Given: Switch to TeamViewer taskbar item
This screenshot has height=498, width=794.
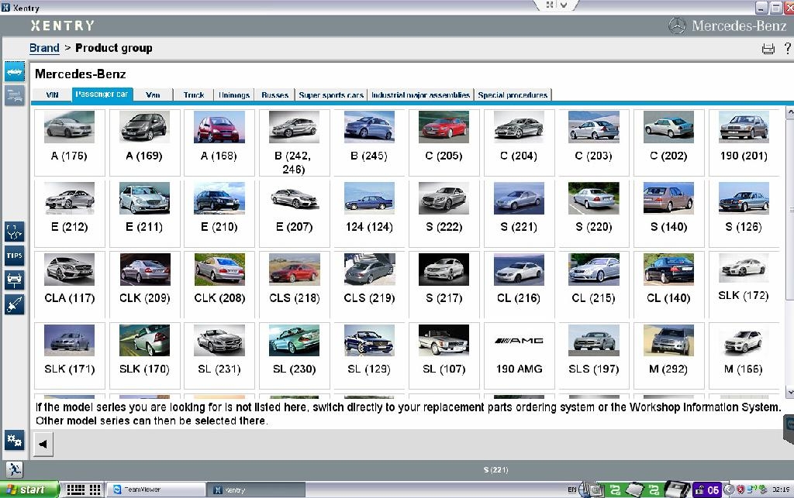Looking at the screenshot, I should 157,490.
